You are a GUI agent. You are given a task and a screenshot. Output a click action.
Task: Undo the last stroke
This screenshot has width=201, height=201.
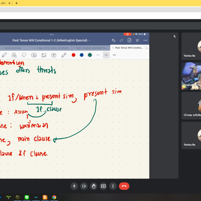coord(113,41)
